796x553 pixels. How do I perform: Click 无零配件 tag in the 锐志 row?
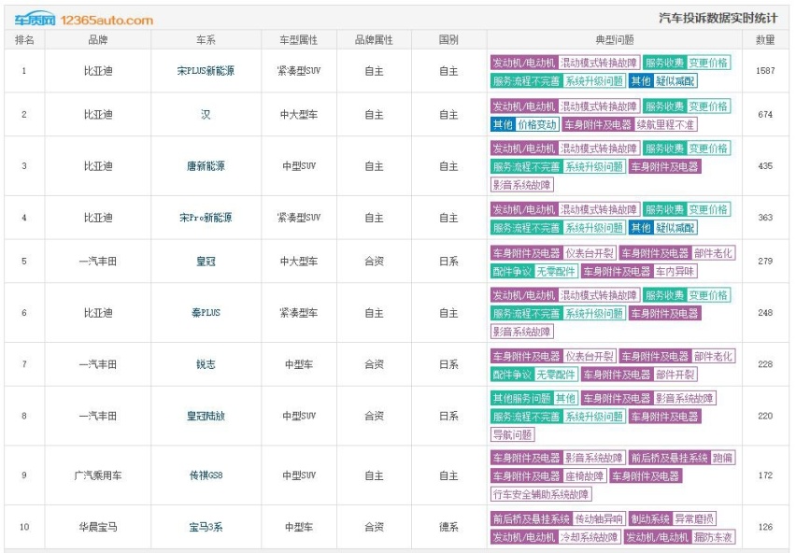pyautogui.click(x=556, y=375)
